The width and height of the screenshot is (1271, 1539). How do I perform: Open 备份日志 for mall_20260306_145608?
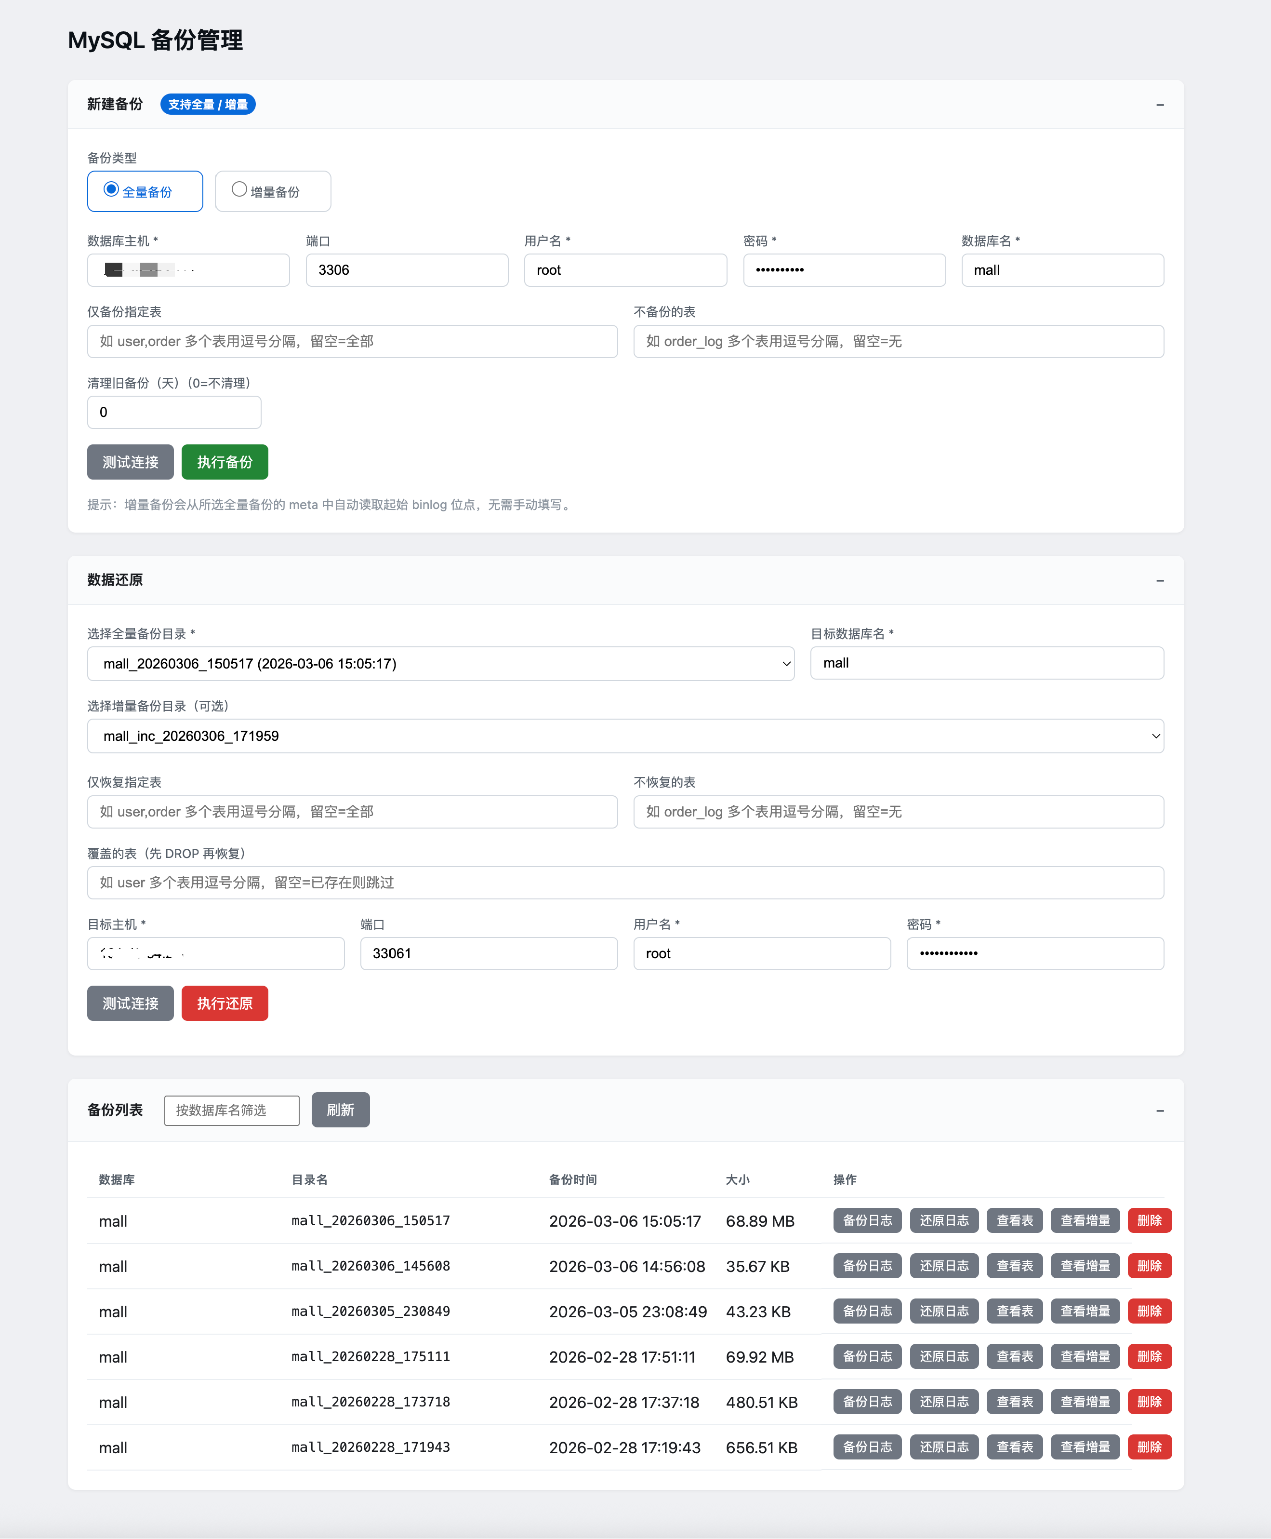[x=867, y=1266]
